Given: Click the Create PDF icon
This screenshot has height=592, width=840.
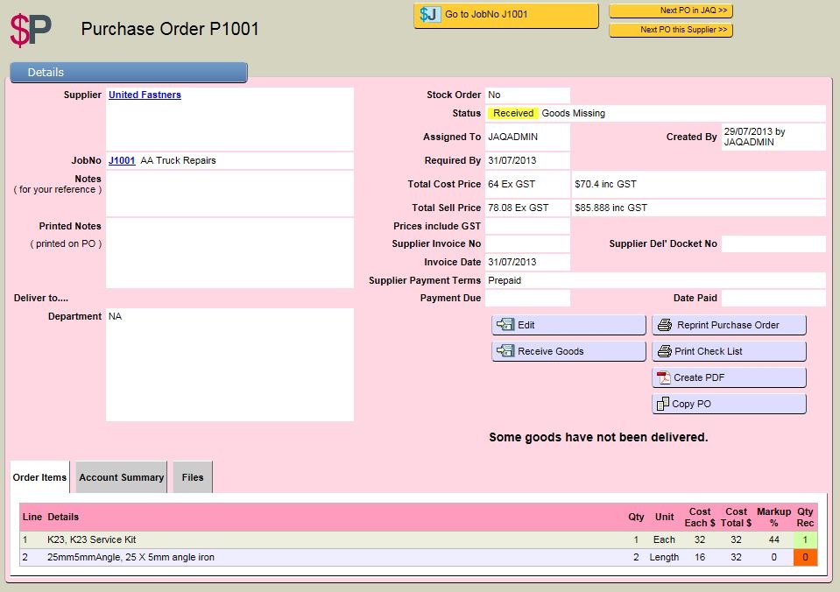Looking at the screenshot, I should 664,377.
